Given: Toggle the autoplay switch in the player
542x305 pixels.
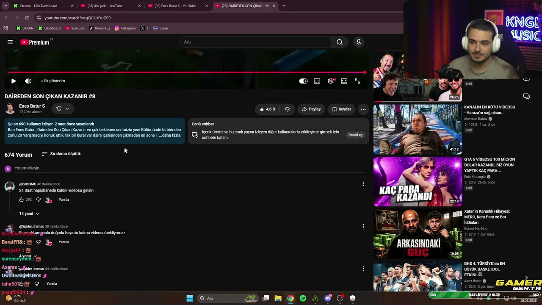Looking at the screenshot, I should (x=304, y=81).
